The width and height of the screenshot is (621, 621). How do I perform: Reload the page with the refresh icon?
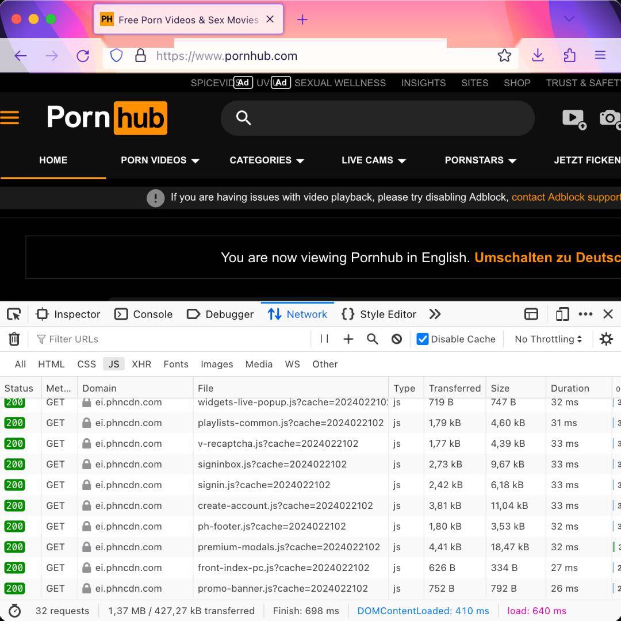tap(83, 56)
